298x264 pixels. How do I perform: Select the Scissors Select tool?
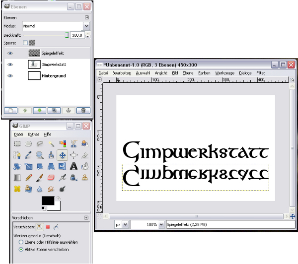[74, 143]
